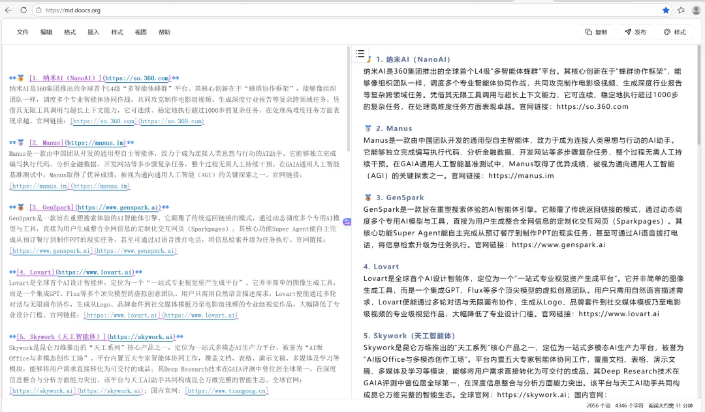Go back to the previous page

pyautogui.click(x=8, y=10)
